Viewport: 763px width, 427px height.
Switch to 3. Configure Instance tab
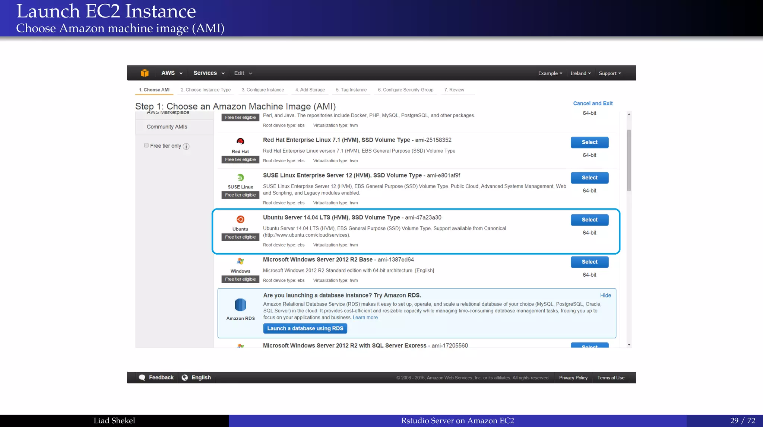coord(263,90)
